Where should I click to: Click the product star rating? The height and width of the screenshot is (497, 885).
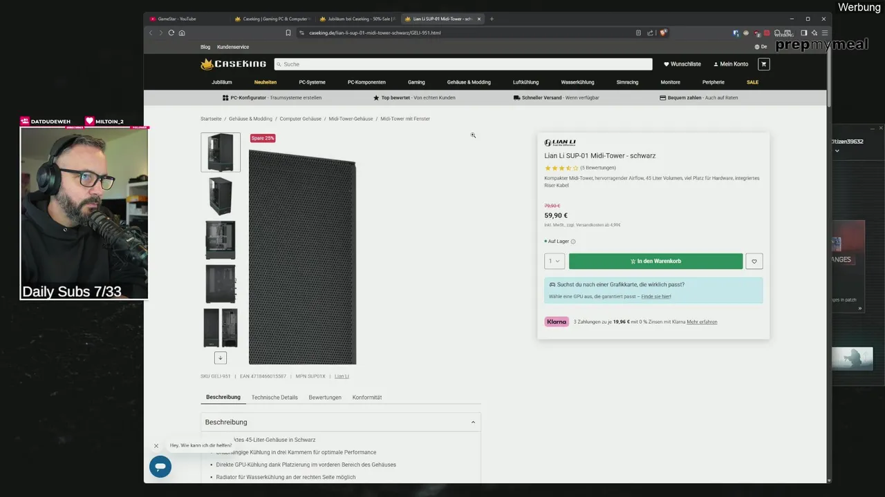561,168
